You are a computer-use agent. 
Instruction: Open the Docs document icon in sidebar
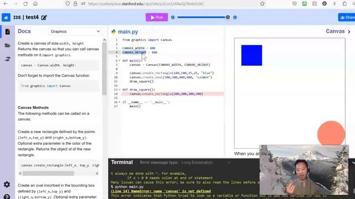[x=7, y=32]
